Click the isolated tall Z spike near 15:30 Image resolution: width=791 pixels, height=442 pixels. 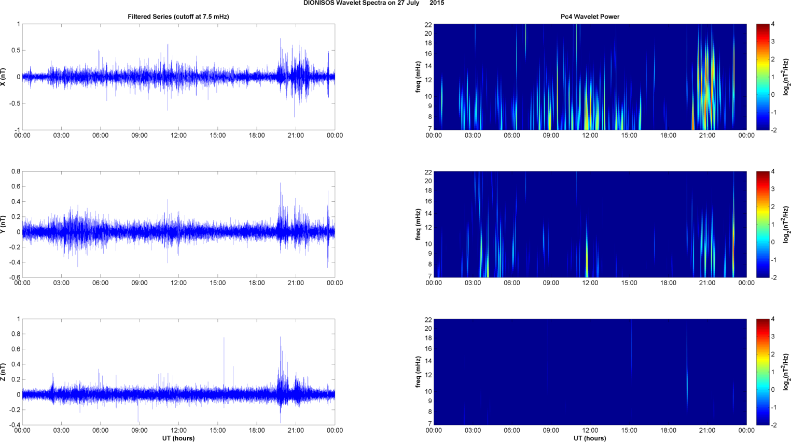coord(224,362)
